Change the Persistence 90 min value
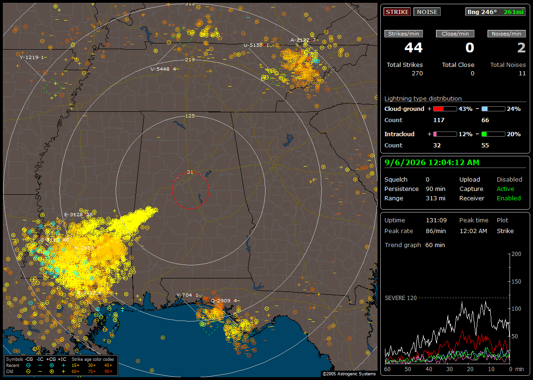 pyautogui.click(x=436, y=189)
